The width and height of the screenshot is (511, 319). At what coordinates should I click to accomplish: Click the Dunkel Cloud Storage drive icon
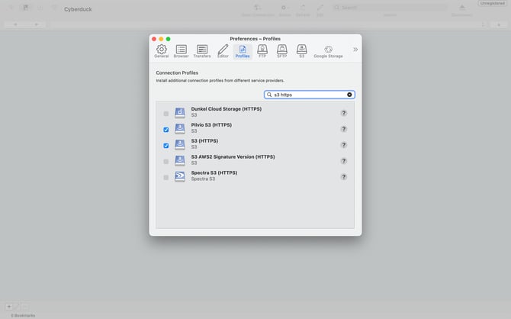tap(180, 112)
